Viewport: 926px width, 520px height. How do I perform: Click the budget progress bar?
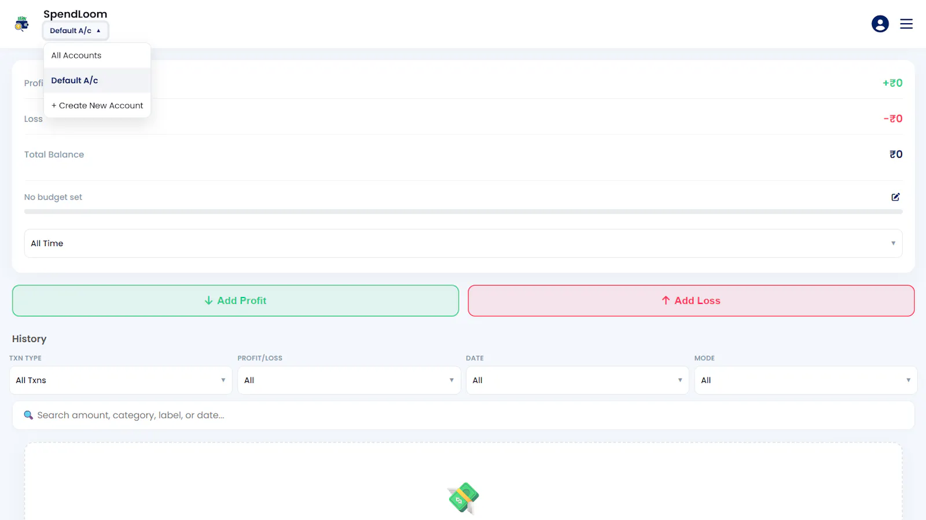click(463, 212)
